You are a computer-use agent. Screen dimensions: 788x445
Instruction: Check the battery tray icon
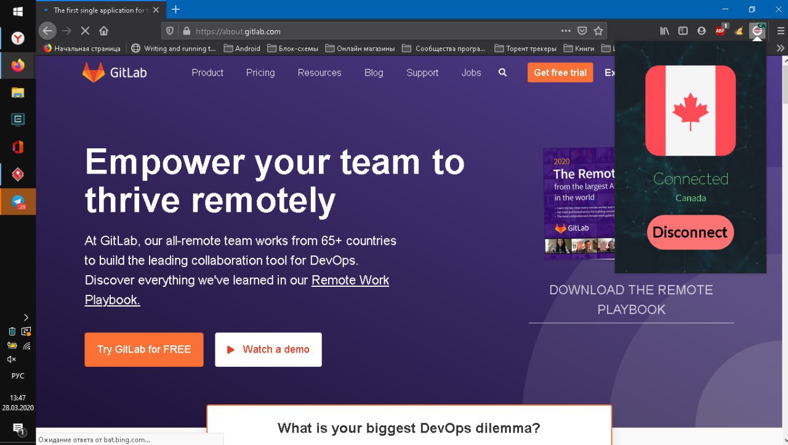12,345
